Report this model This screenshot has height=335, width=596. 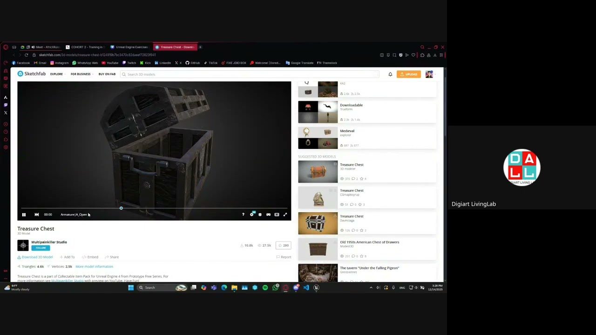coord(284,257)
